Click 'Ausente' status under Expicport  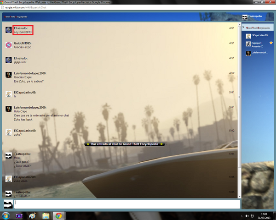(256, 46)
